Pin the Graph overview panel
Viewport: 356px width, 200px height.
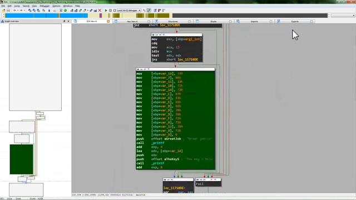(65, 21)
